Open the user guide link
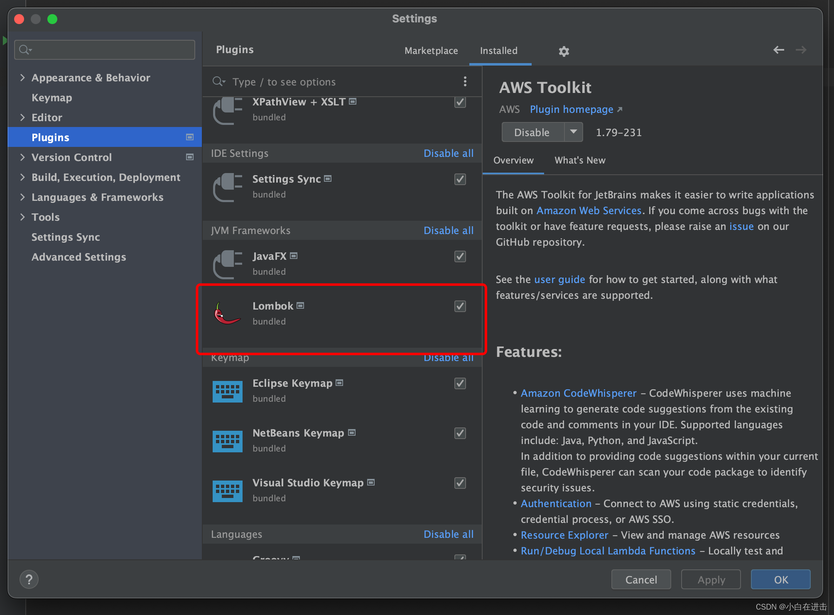 (559, 279)
